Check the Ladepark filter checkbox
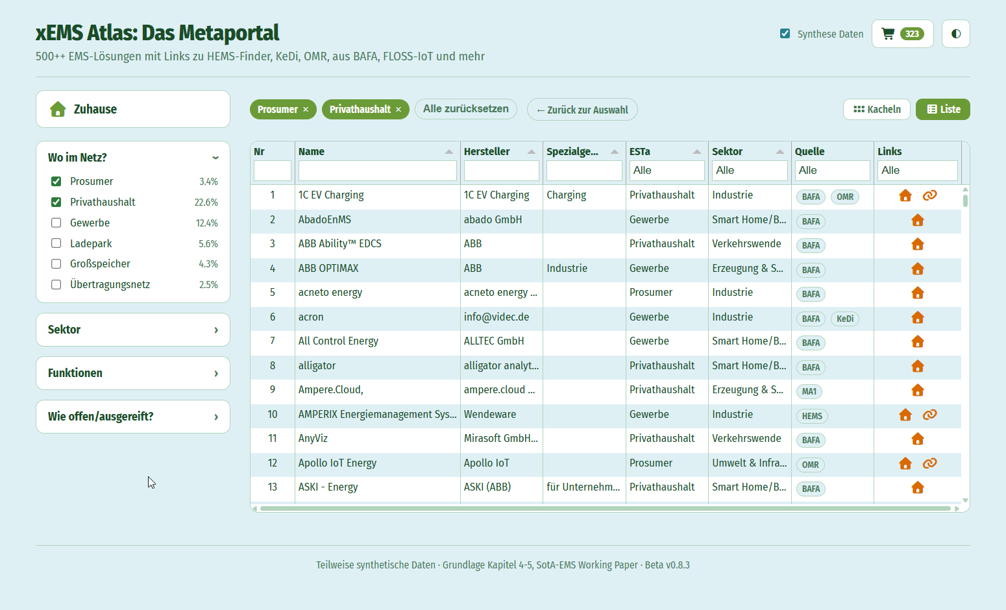 point(56,243)
